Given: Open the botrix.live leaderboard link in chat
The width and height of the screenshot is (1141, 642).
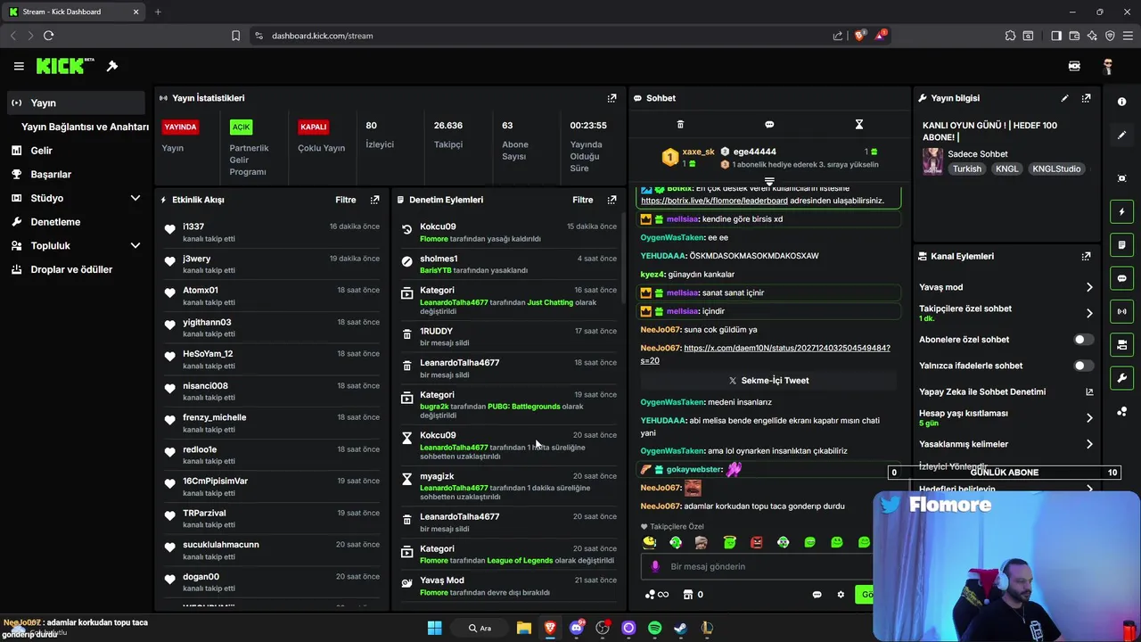Looking at the screenshot, I should 714,201.
